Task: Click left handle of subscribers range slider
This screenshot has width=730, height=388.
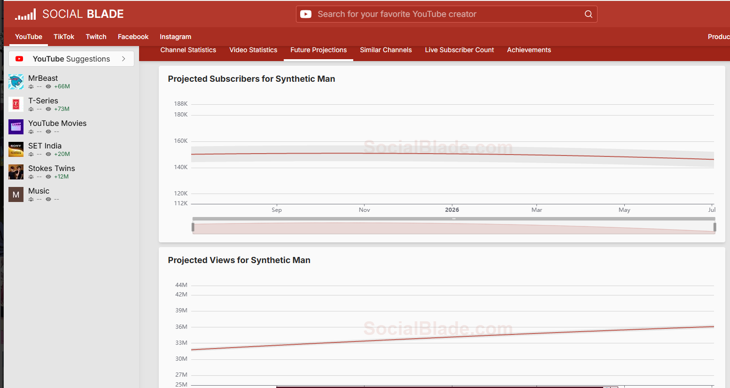Action: 193,227
